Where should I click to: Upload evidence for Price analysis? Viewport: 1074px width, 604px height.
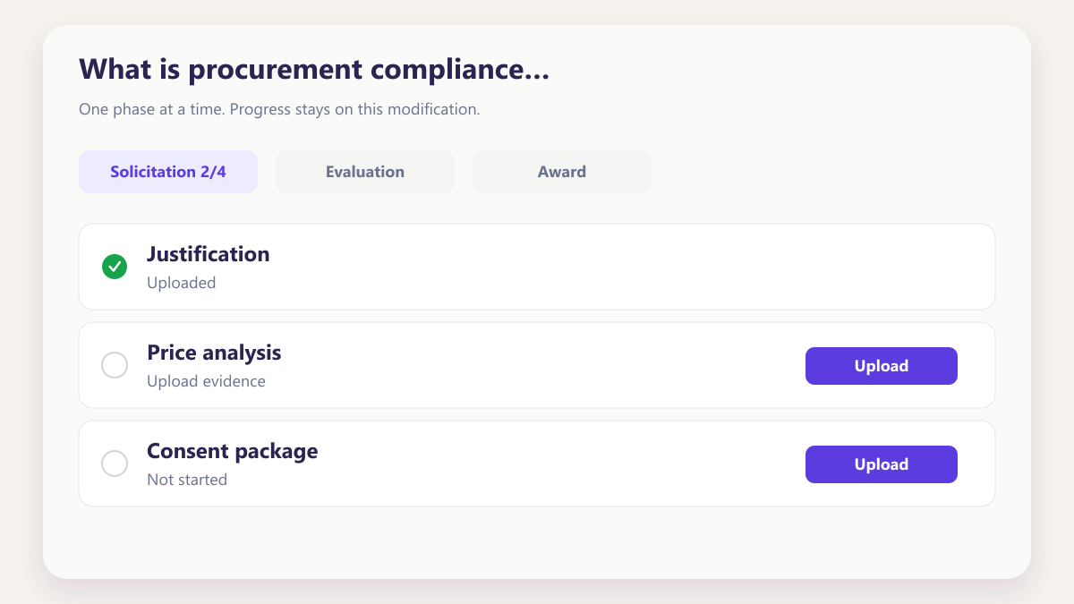click(x=882, y=366)
